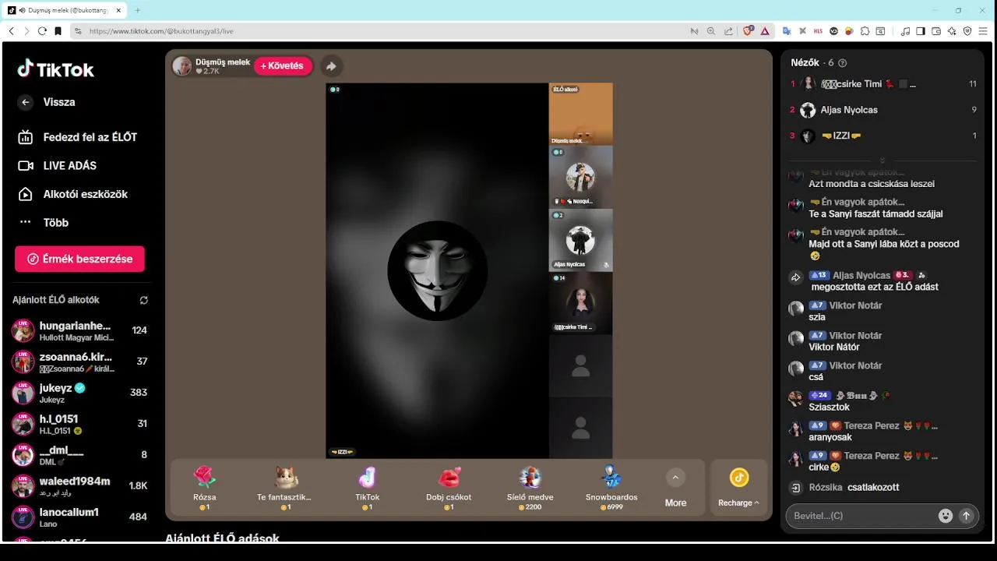997x561 pixels.
Task: Select the Aljas Nyolcas guest tile
Action: [580, 240]
